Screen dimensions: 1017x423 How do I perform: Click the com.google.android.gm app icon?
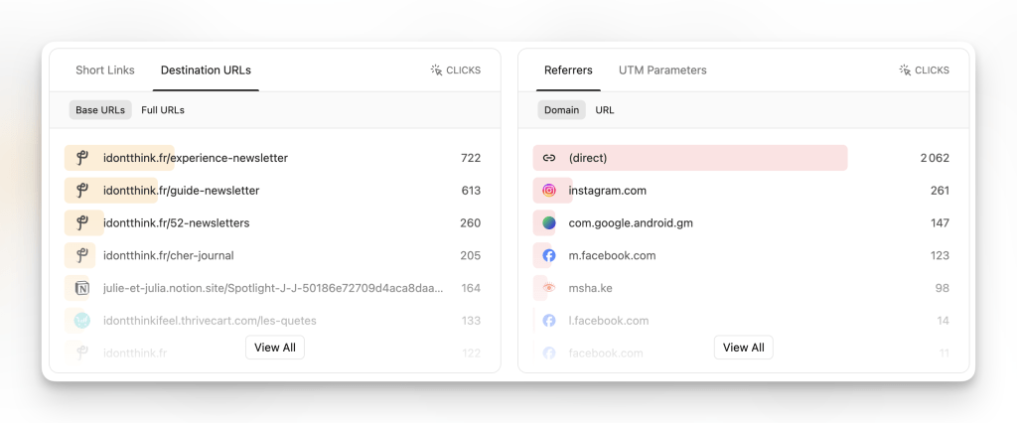pyautogui.click(x=549, y=223)
